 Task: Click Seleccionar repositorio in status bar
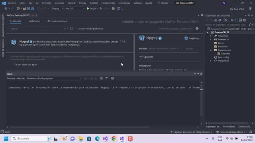231,132
